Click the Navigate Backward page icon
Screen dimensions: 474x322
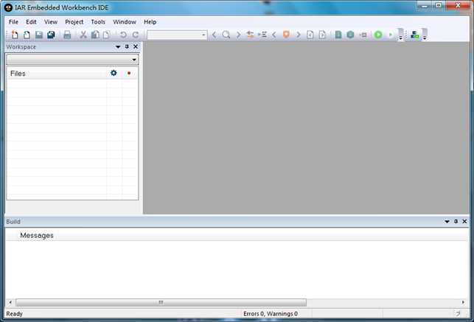(310, 35)
